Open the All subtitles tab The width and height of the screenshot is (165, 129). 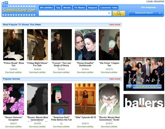(46, 8)
